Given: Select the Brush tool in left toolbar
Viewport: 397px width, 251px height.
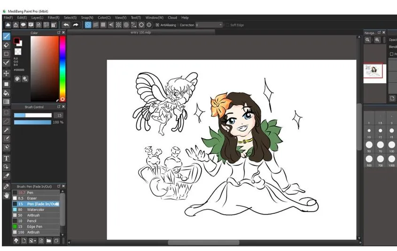Looking at the screenshot, I should coord(7,37).
